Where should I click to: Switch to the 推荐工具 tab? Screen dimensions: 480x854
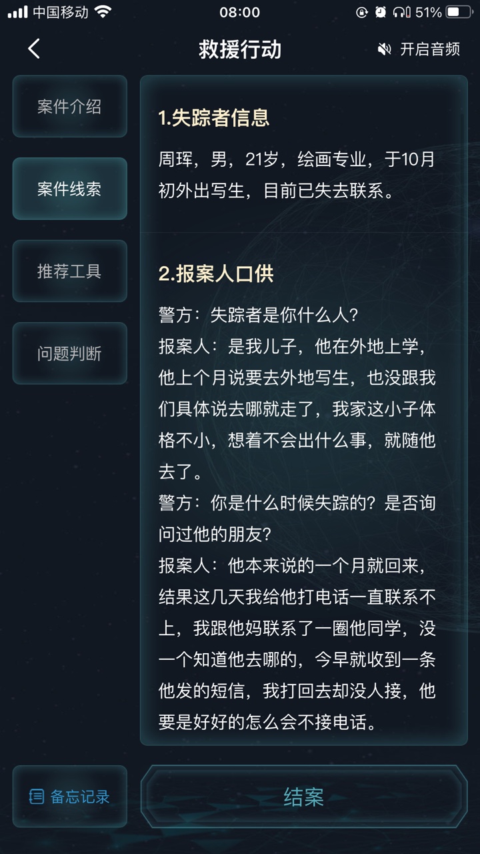pyautogui.click(x=69, y=272)
